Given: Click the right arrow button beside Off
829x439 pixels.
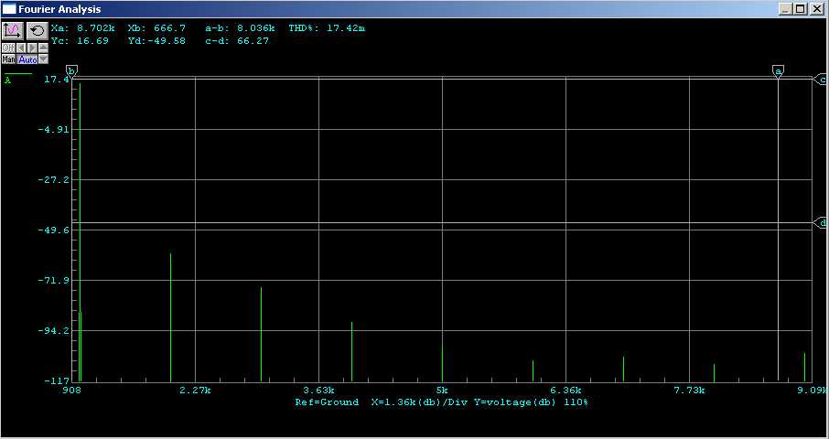Looking at the screenshot, I should click(32, 48).
